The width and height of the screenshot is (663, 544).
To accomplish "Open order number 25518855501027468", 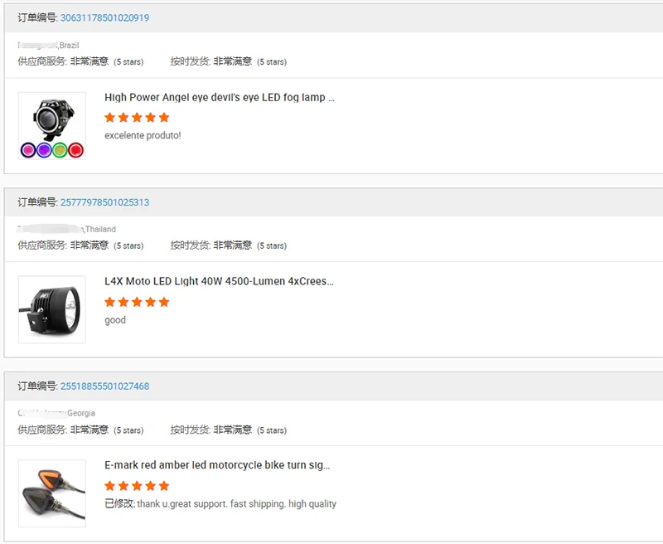I will [x=104, y=386].
